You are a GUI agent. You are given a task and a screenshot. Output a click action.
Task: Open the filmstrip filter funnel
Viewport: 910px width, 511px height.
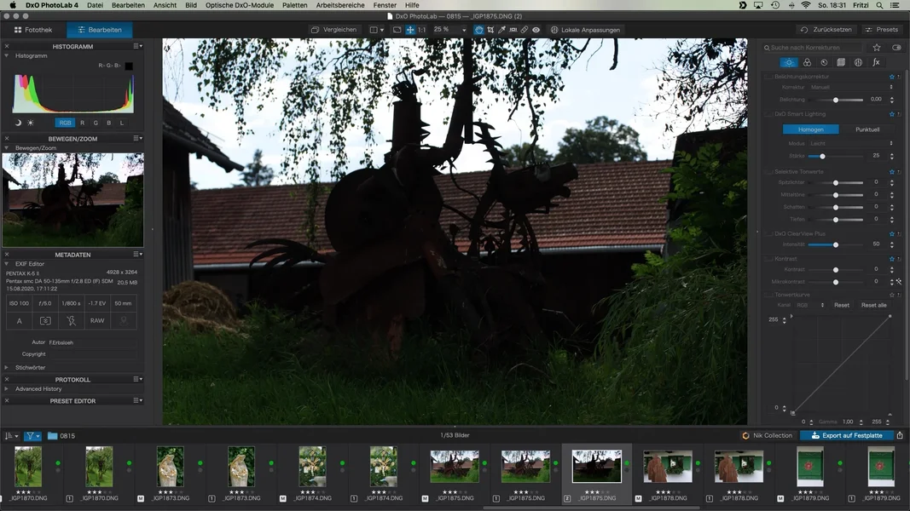click(x=32, y=436)
